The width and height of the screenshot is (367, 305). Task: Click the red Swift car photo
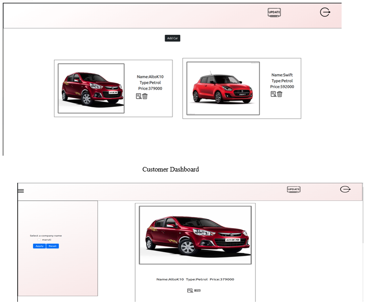223,88
